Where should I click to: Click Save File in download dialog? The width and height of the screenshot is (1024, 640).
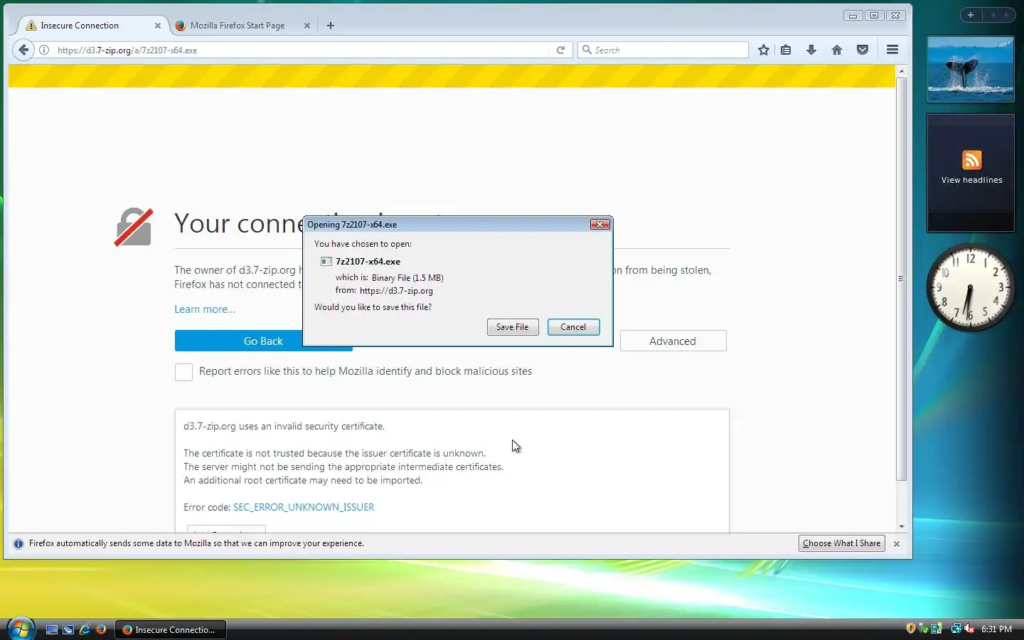[512, 327]
